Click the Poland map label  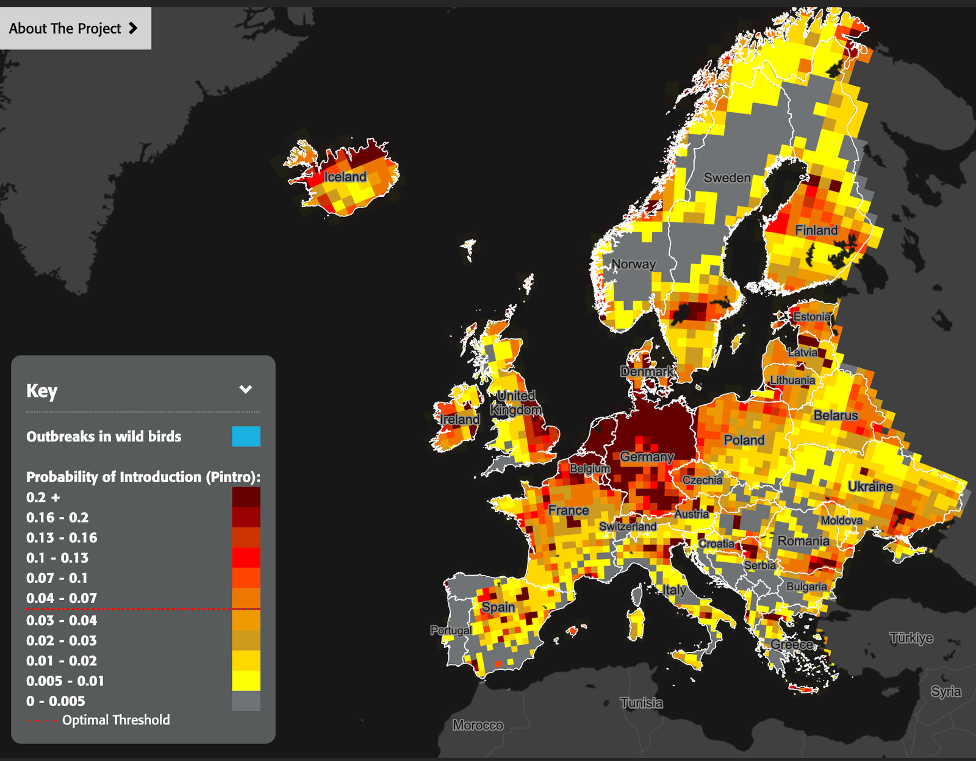744,440
